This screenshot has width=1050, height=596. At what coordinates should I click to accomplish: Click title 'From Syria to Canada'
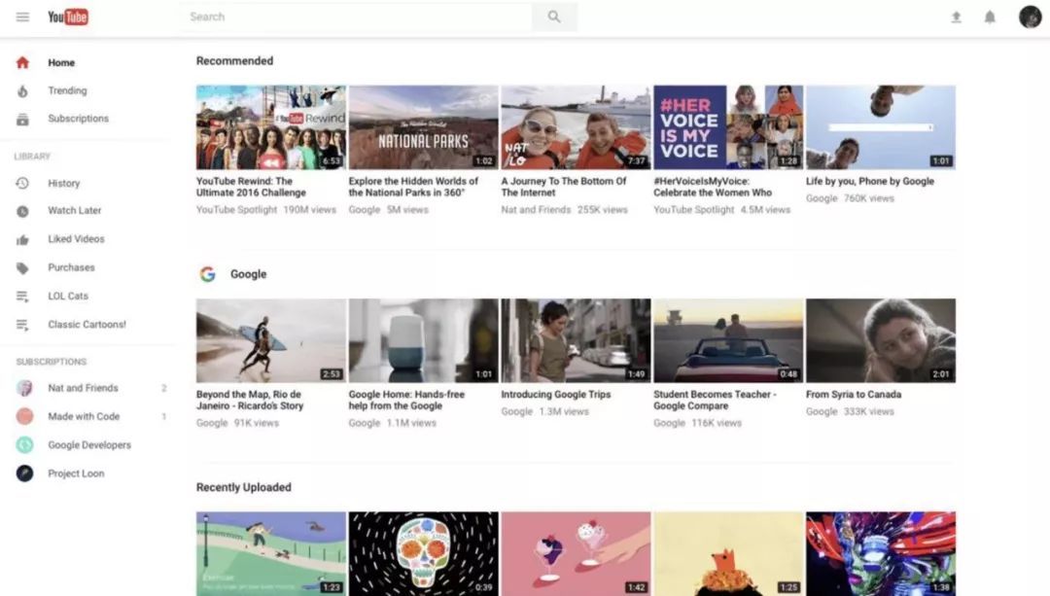[854, 395]
